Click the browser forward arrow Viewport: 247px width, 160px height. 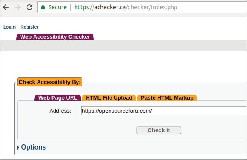coord(18,7)
